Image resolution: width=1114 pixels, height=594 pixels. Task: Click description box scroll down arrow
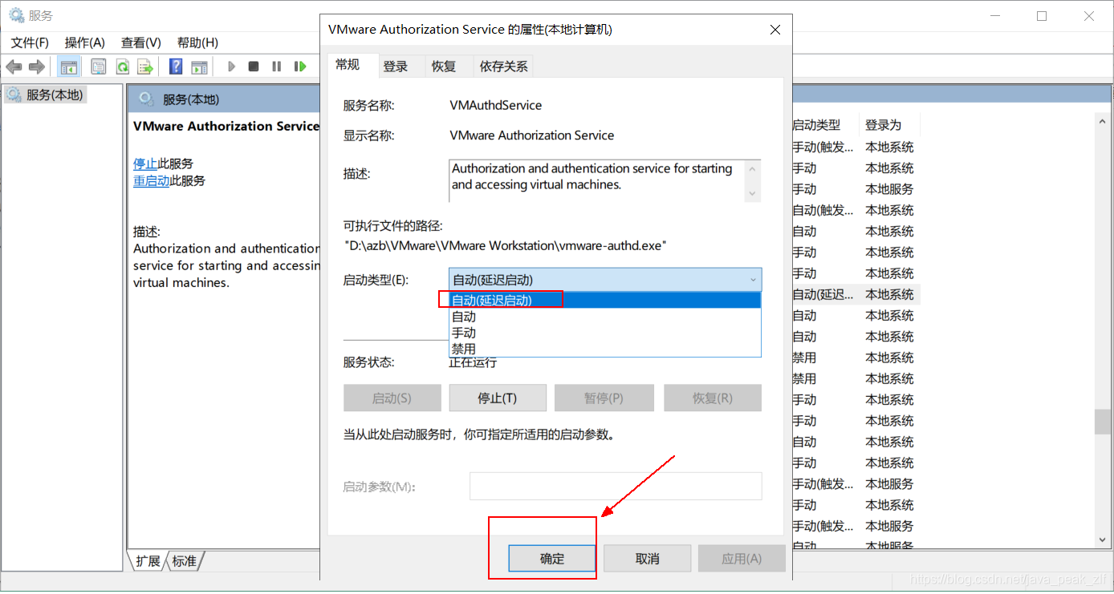point(752,193)
